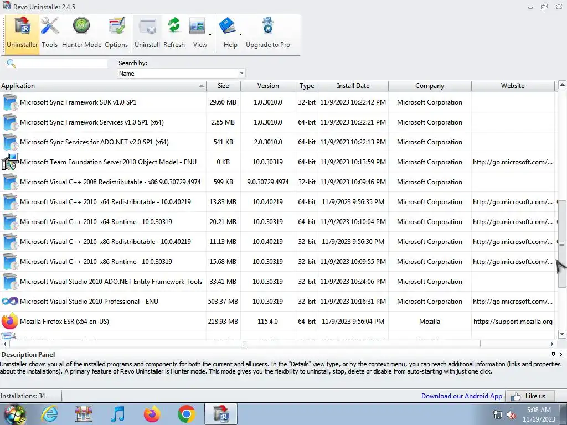Click the muted volume tray icon
The width and height of the screenshot is (567, 425).
[x=511, y=414]
